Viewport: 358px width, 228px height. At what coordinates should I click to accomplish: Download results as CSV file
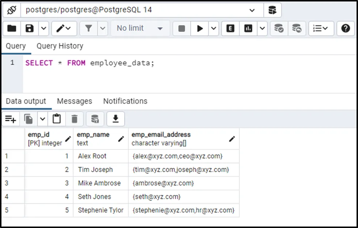pos(116,119)
